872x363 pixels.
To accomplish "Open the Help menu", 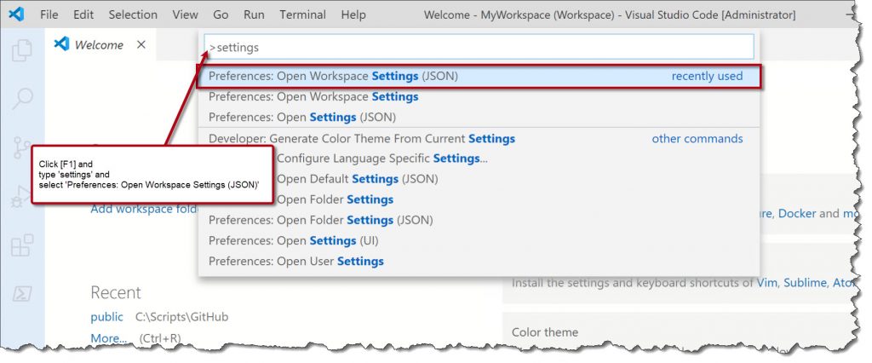I will tap(353, 14).
